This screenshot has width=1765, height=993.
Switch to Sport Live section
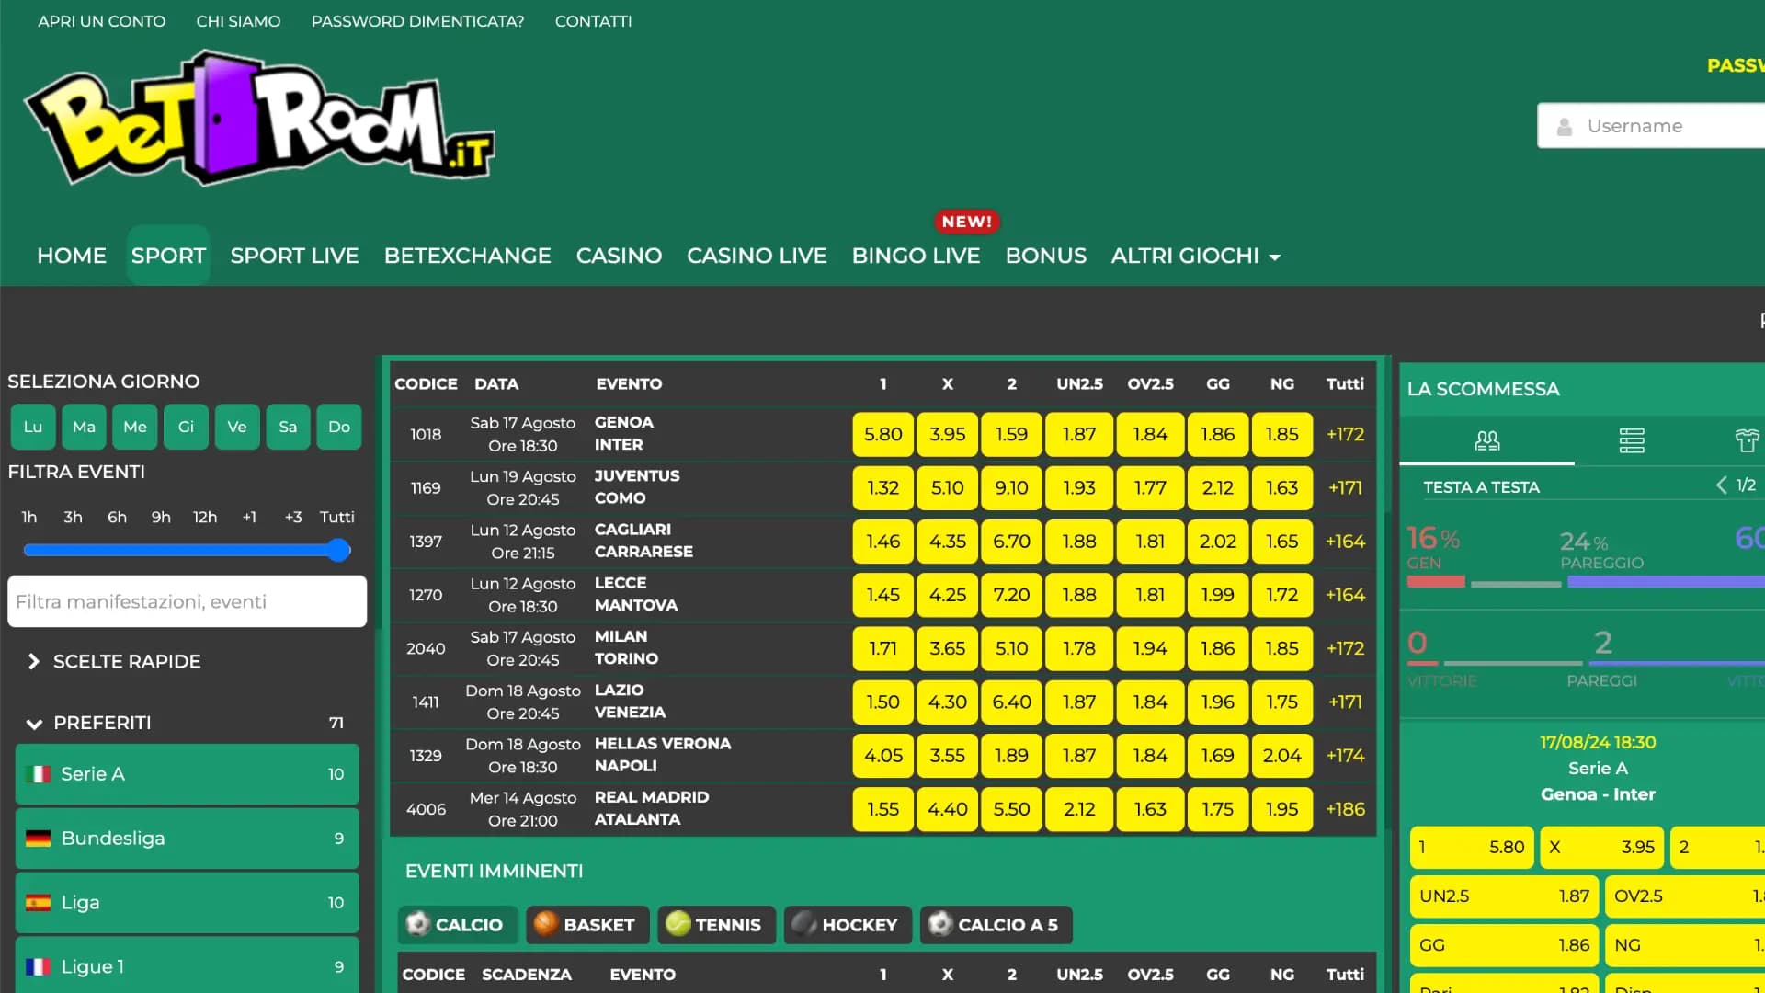point(294,256)
